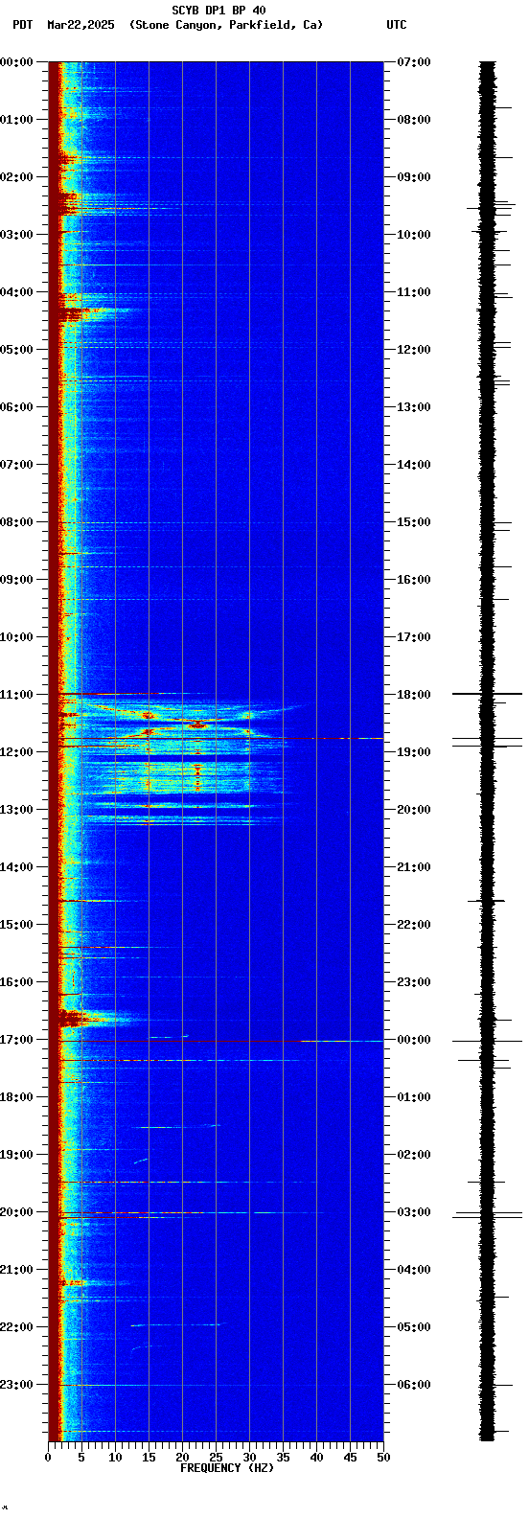Click the UTC time label '00:00'
529x1518 pixels.
coord(413,1039)
